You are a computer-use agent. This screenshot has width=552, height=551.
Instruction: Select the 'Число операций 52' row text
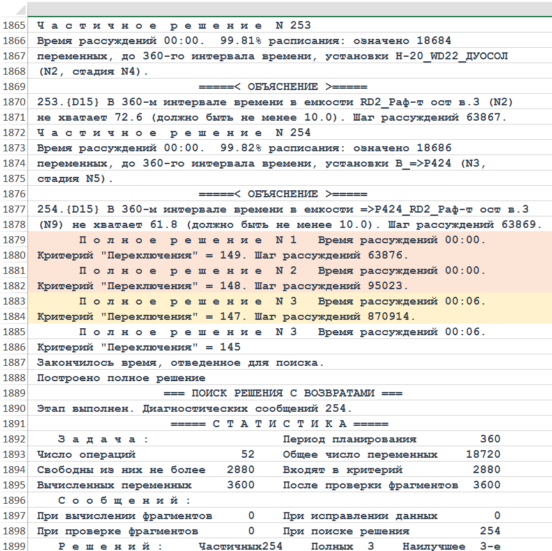[146, 455]
